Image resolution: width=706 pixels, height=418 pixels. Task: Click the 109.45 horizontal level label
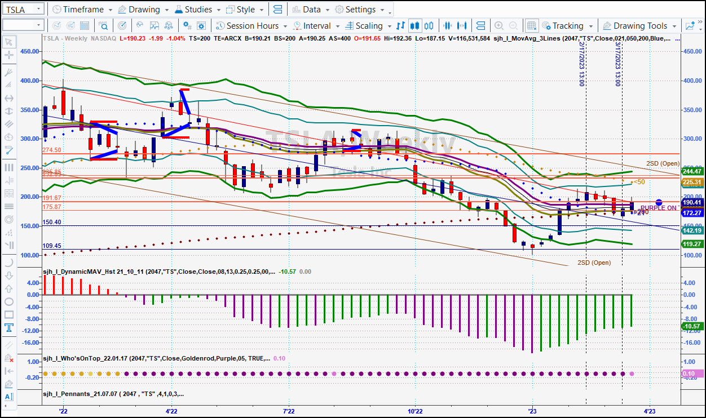(x=51, y=246)
